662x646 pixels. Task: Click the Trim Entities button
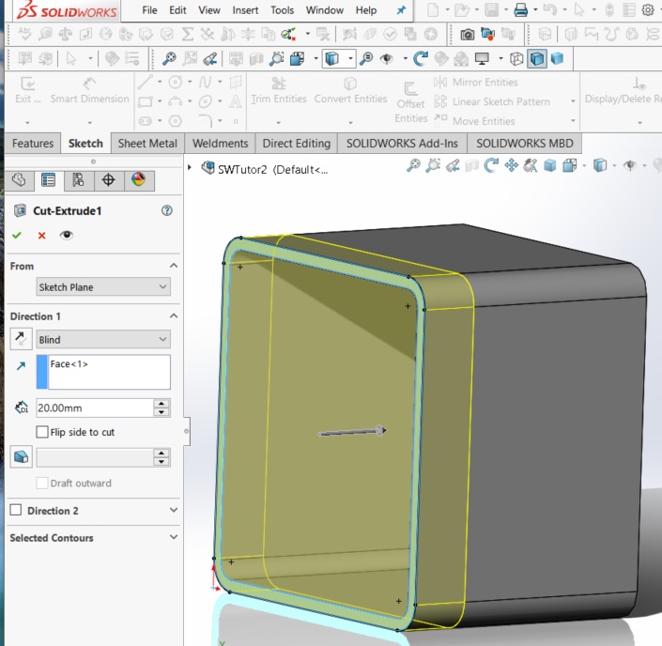tap(279, 91)
